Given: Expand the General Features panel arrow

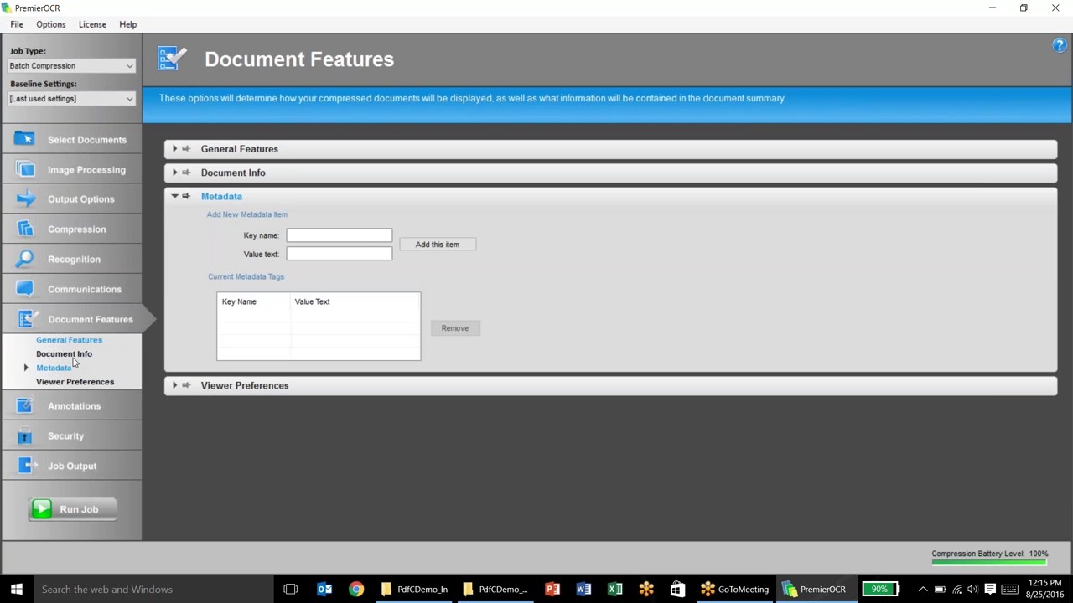Looking at the screenshot, I should pos(174,149).
